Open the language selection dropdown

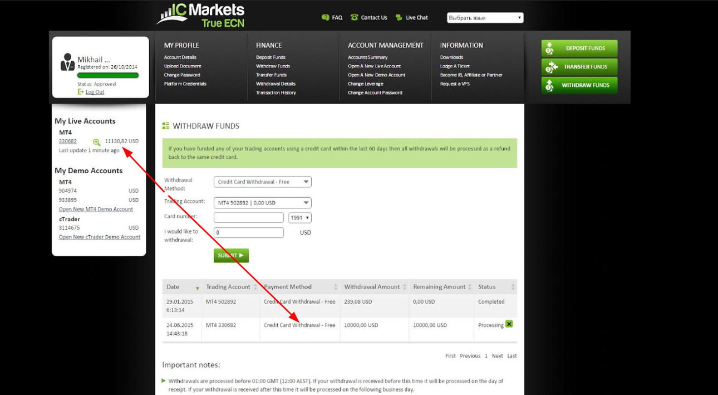[485, 18]
